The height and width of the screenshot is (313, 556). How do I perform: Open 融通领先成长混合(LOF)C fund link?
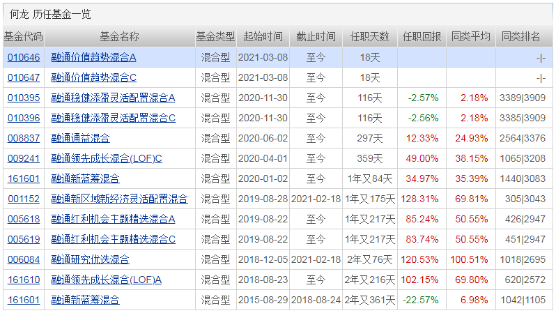[107, 158]
